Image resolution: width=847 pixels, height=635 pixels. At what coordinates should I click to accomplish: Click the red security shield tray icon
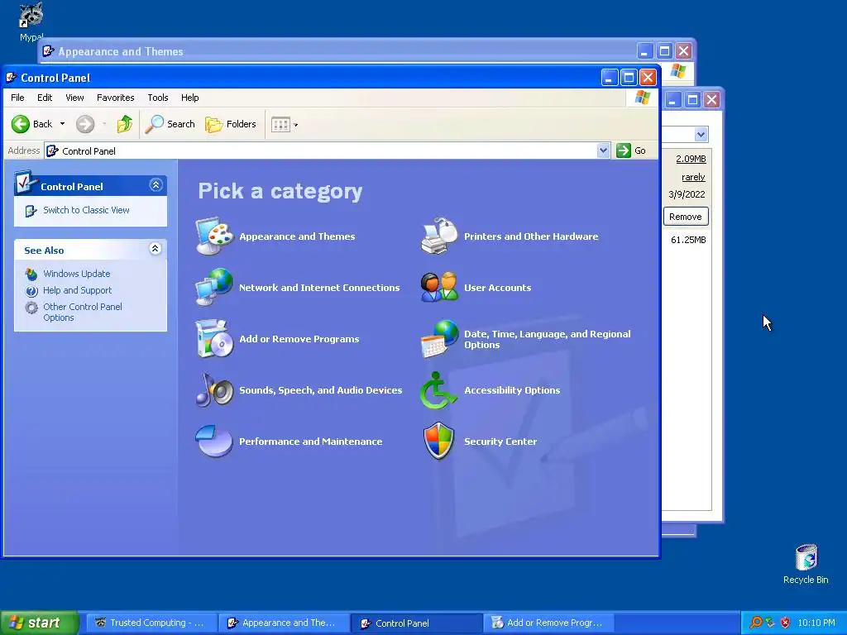pyautogui.click(x=786, y=623)
